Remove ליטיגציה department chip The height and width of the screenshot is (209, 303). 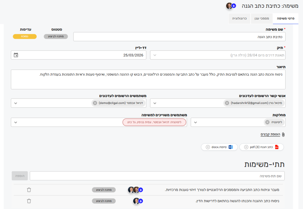coord(267,122)
